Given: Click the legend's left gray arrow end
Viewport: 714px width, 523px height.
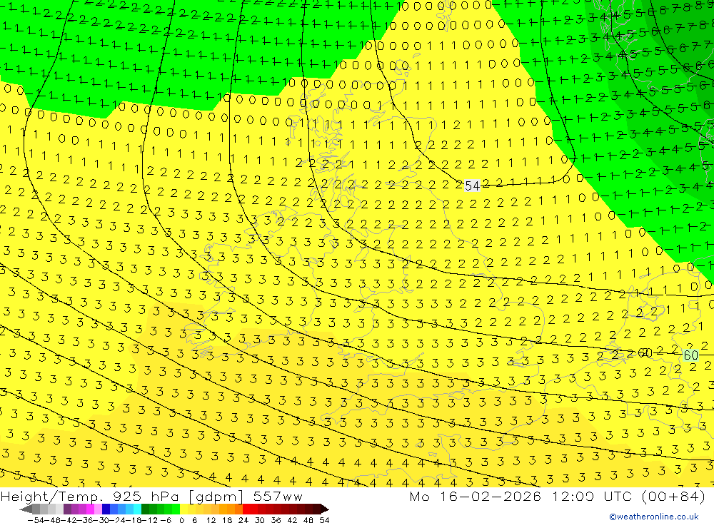Looking at the screenshot, I should (26, 509).
